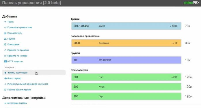Screen dimensions: 201x108
Task: Select user 203 Olya row
Action: tap(126, 96)
